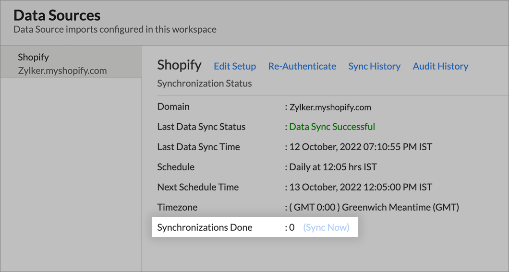Click Data Sync Successful status text
509x272 pixels.
point(332,127)
